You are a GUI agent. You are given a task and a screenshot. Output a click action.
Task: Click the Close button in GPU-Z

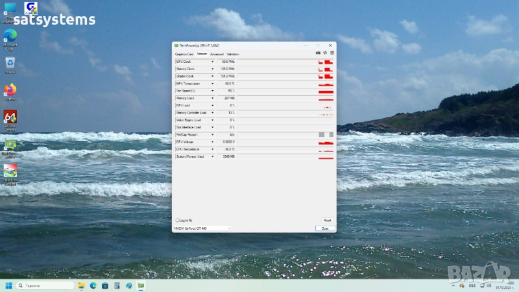pos(324,228)
